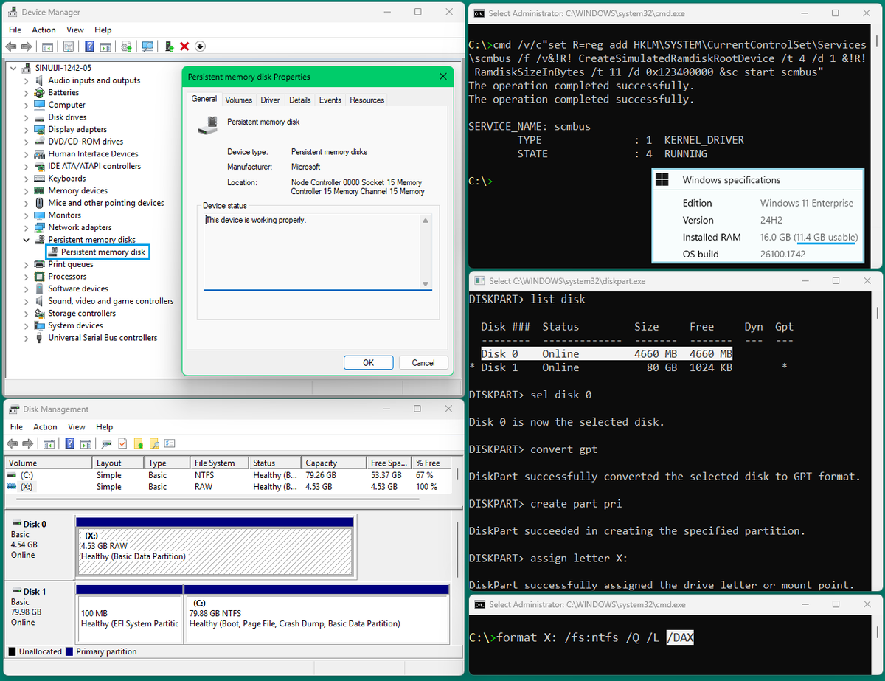Click the OK button in Properties dialog
This screenshot has height=681, width=885.
[x=368, y=362]
